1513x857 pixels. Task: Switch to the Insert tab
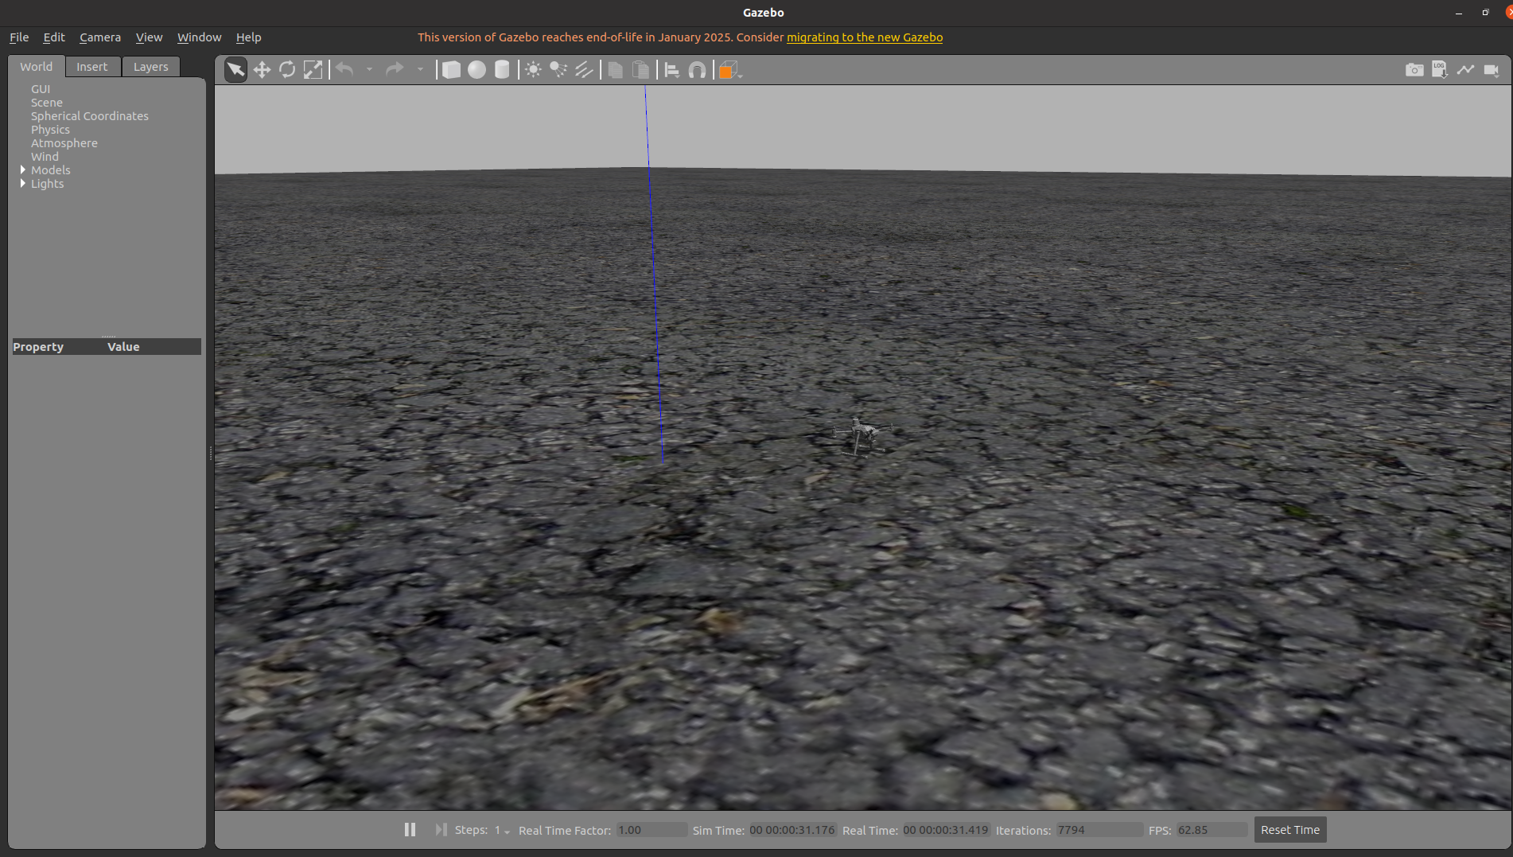92,66
